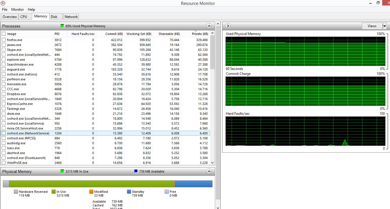Click scroll-up arrow of the process list
Screen dimensions: 390x209
coord(213,33)
